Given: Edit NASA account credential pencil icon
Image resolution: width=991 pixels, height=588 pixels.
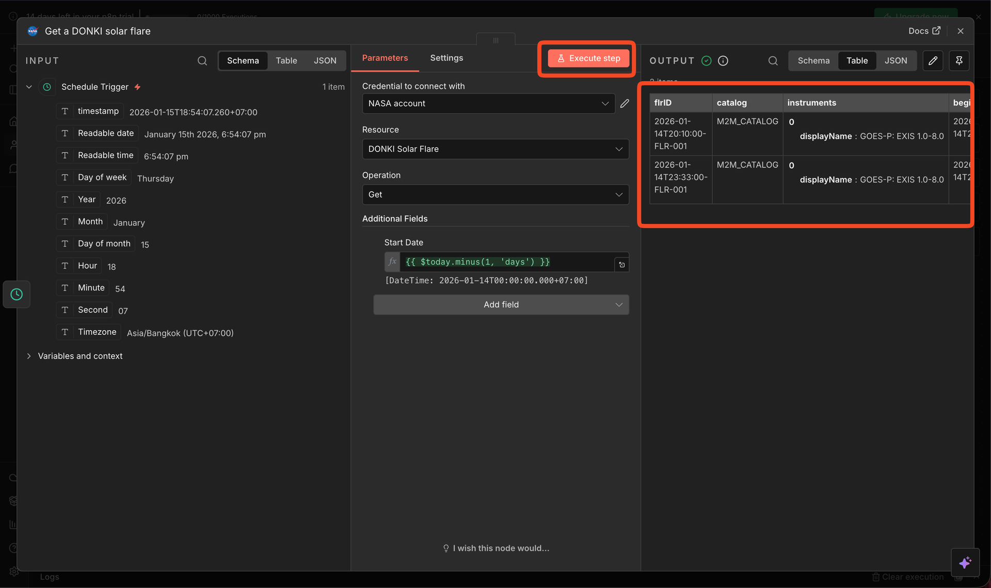Looking at the screenshot, I should click(x=625, y=104).
